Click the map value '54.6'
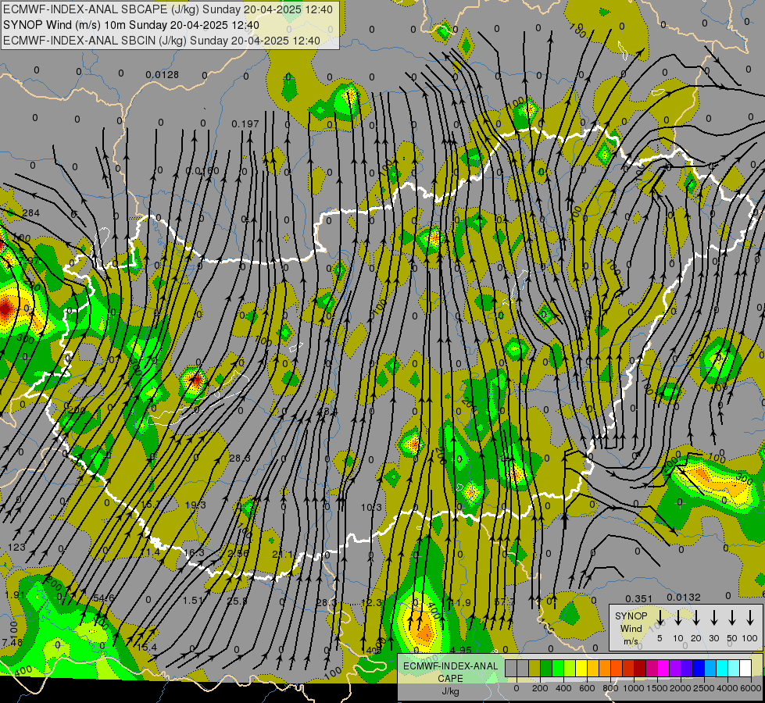 103,598
